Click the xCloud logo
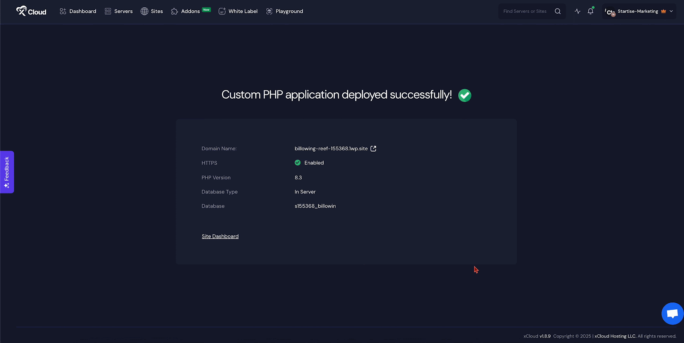This screenshot has height=343, width=684. 31,11
